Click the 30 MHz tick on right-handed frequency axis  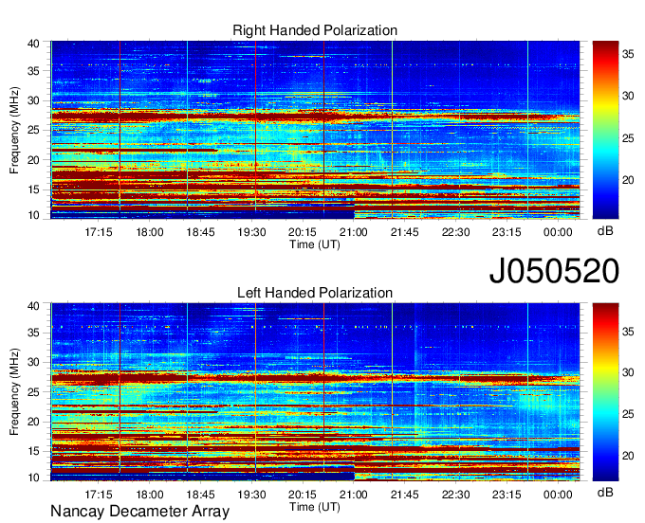[33, 100]
